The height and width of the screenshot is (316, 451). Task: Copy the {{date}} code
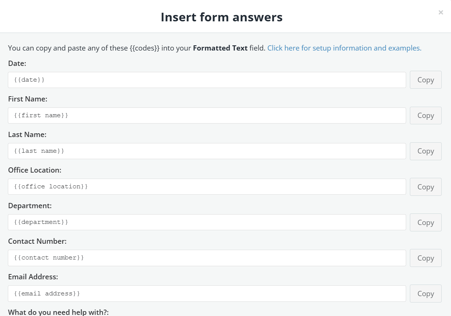pos(425,79)
